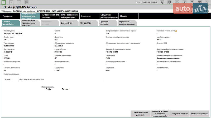Open the operations list icon

(x=26, y=2)
